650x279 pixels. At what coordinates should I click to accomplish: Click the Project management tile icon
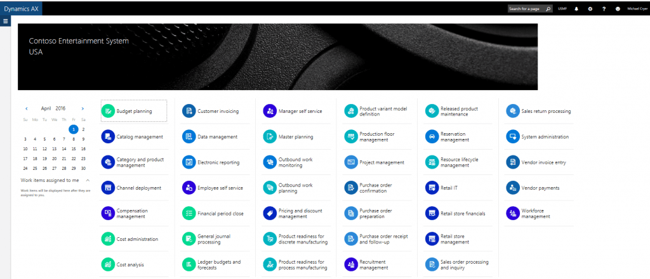point(350,162)
